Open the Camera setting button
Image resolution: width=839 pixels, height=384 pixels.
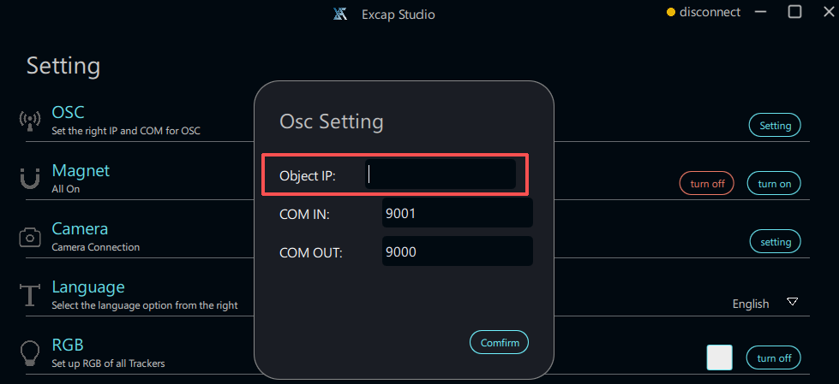click(776, 242)
